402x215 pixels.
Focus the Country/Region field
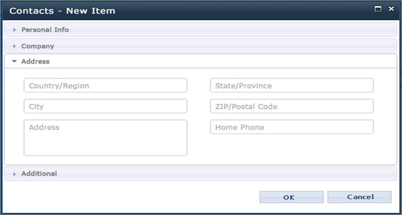(x=105, y=86)
